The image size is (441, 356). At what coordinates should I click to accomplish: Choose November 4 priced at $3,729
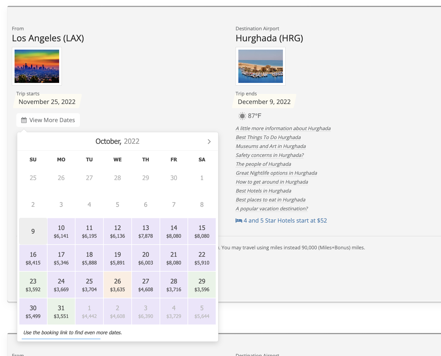pyautogui.click(x=174, y=311)
